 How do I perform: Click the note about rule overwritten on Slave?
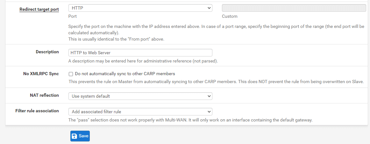[216, 82]
